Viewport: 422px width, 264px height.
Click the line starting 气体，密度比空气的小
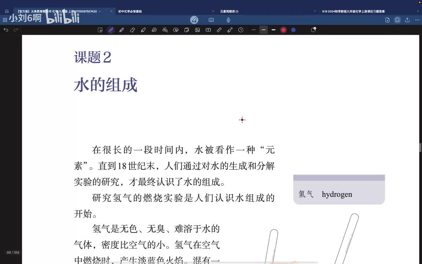[147, 245]
